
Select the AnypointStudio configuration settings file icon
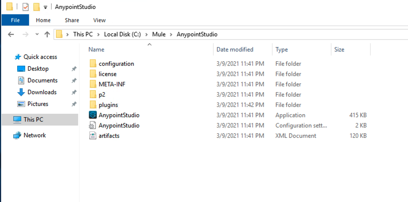click(93, 126)
